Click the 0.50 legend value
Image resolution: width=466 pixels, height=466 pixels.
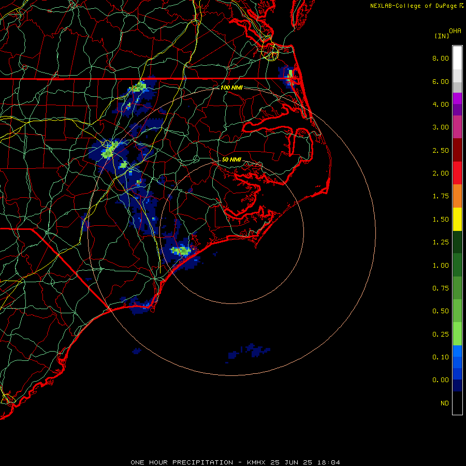(441, 311)
